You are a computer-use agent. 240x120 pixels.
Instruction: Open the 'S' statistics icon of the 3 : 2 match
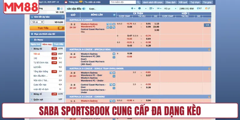coord(111,28)
